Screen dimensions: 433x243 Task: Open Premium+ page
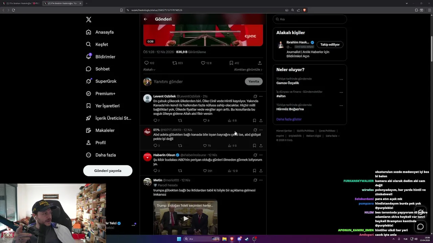pos(100,93)
